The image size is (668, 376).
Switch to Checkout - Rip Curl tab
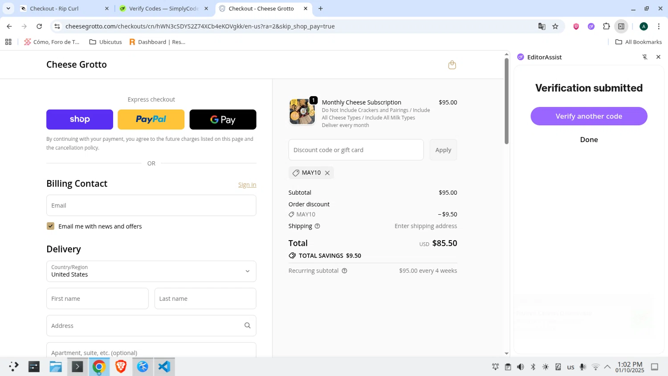point(65,8)
